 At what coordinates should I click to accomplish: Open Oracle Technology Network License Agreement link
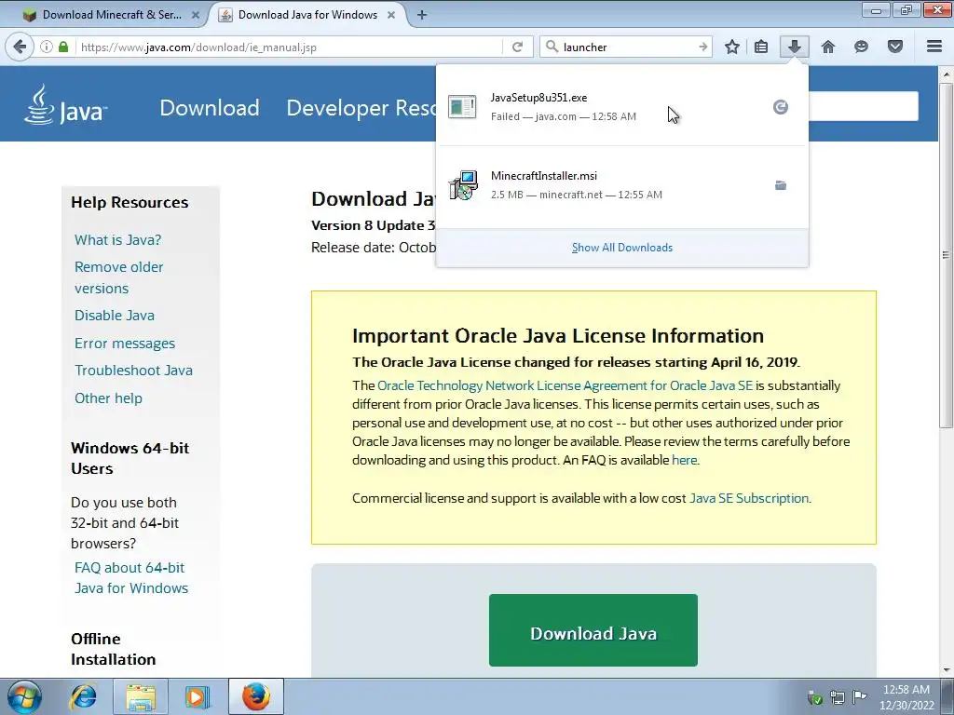pyautogui.click(x=565, y=385)
